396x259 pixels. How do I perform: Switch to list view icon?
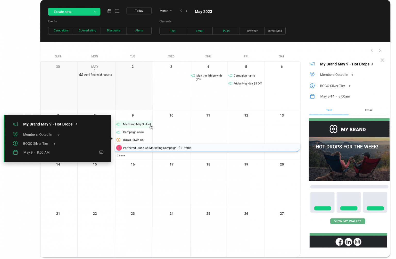coord(117,11)
